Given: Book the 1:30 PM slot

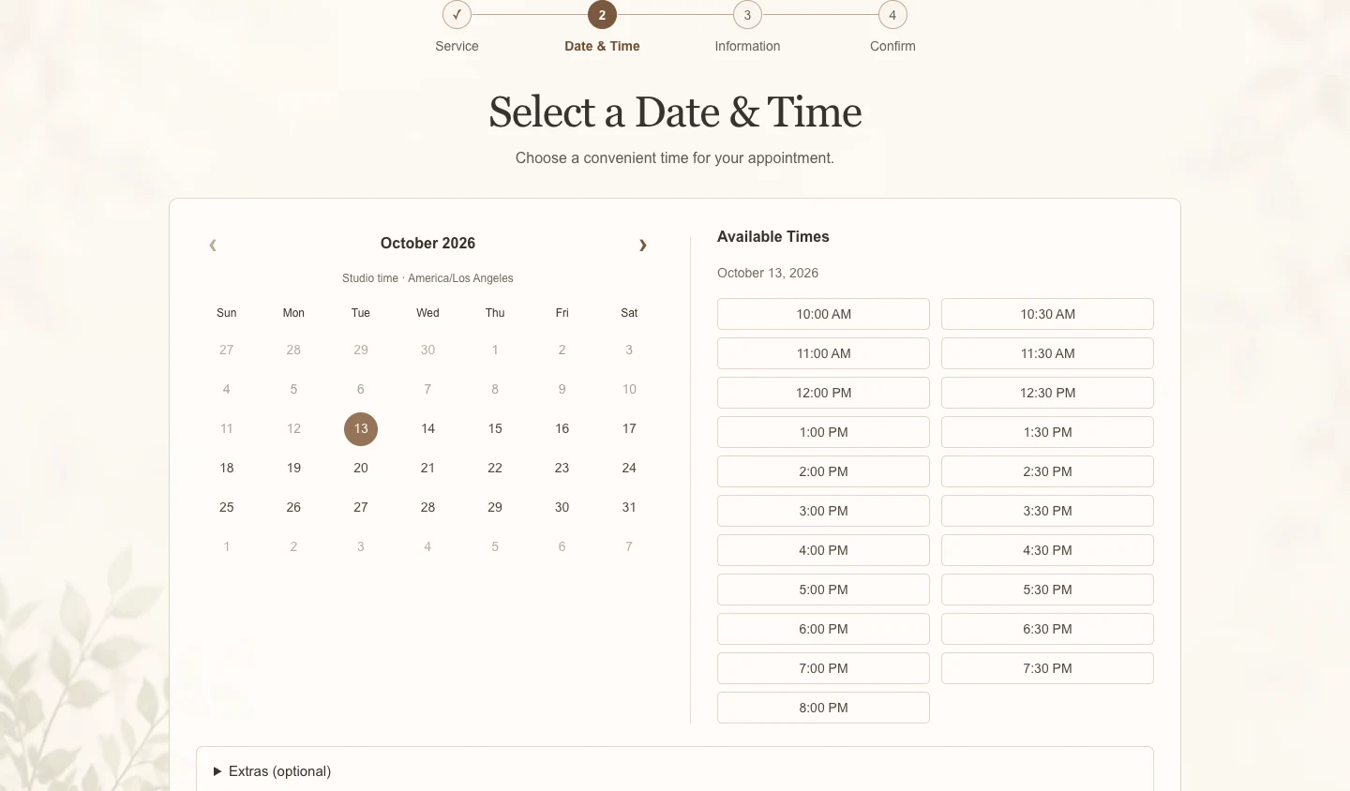Looking at the screenshot, I should 1047,432.
